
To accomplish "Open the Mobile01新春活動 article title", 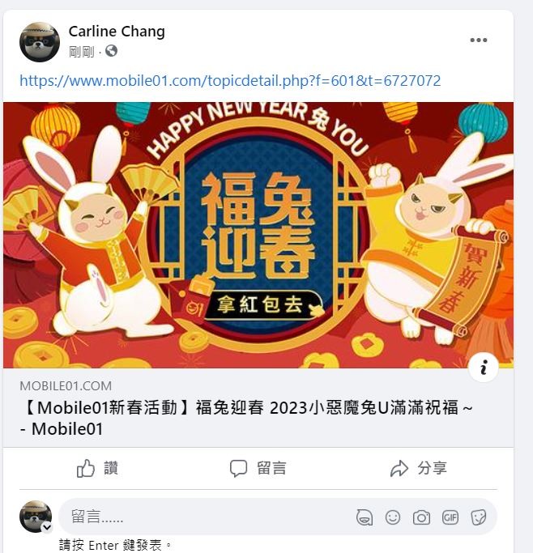I will point(246,419).
